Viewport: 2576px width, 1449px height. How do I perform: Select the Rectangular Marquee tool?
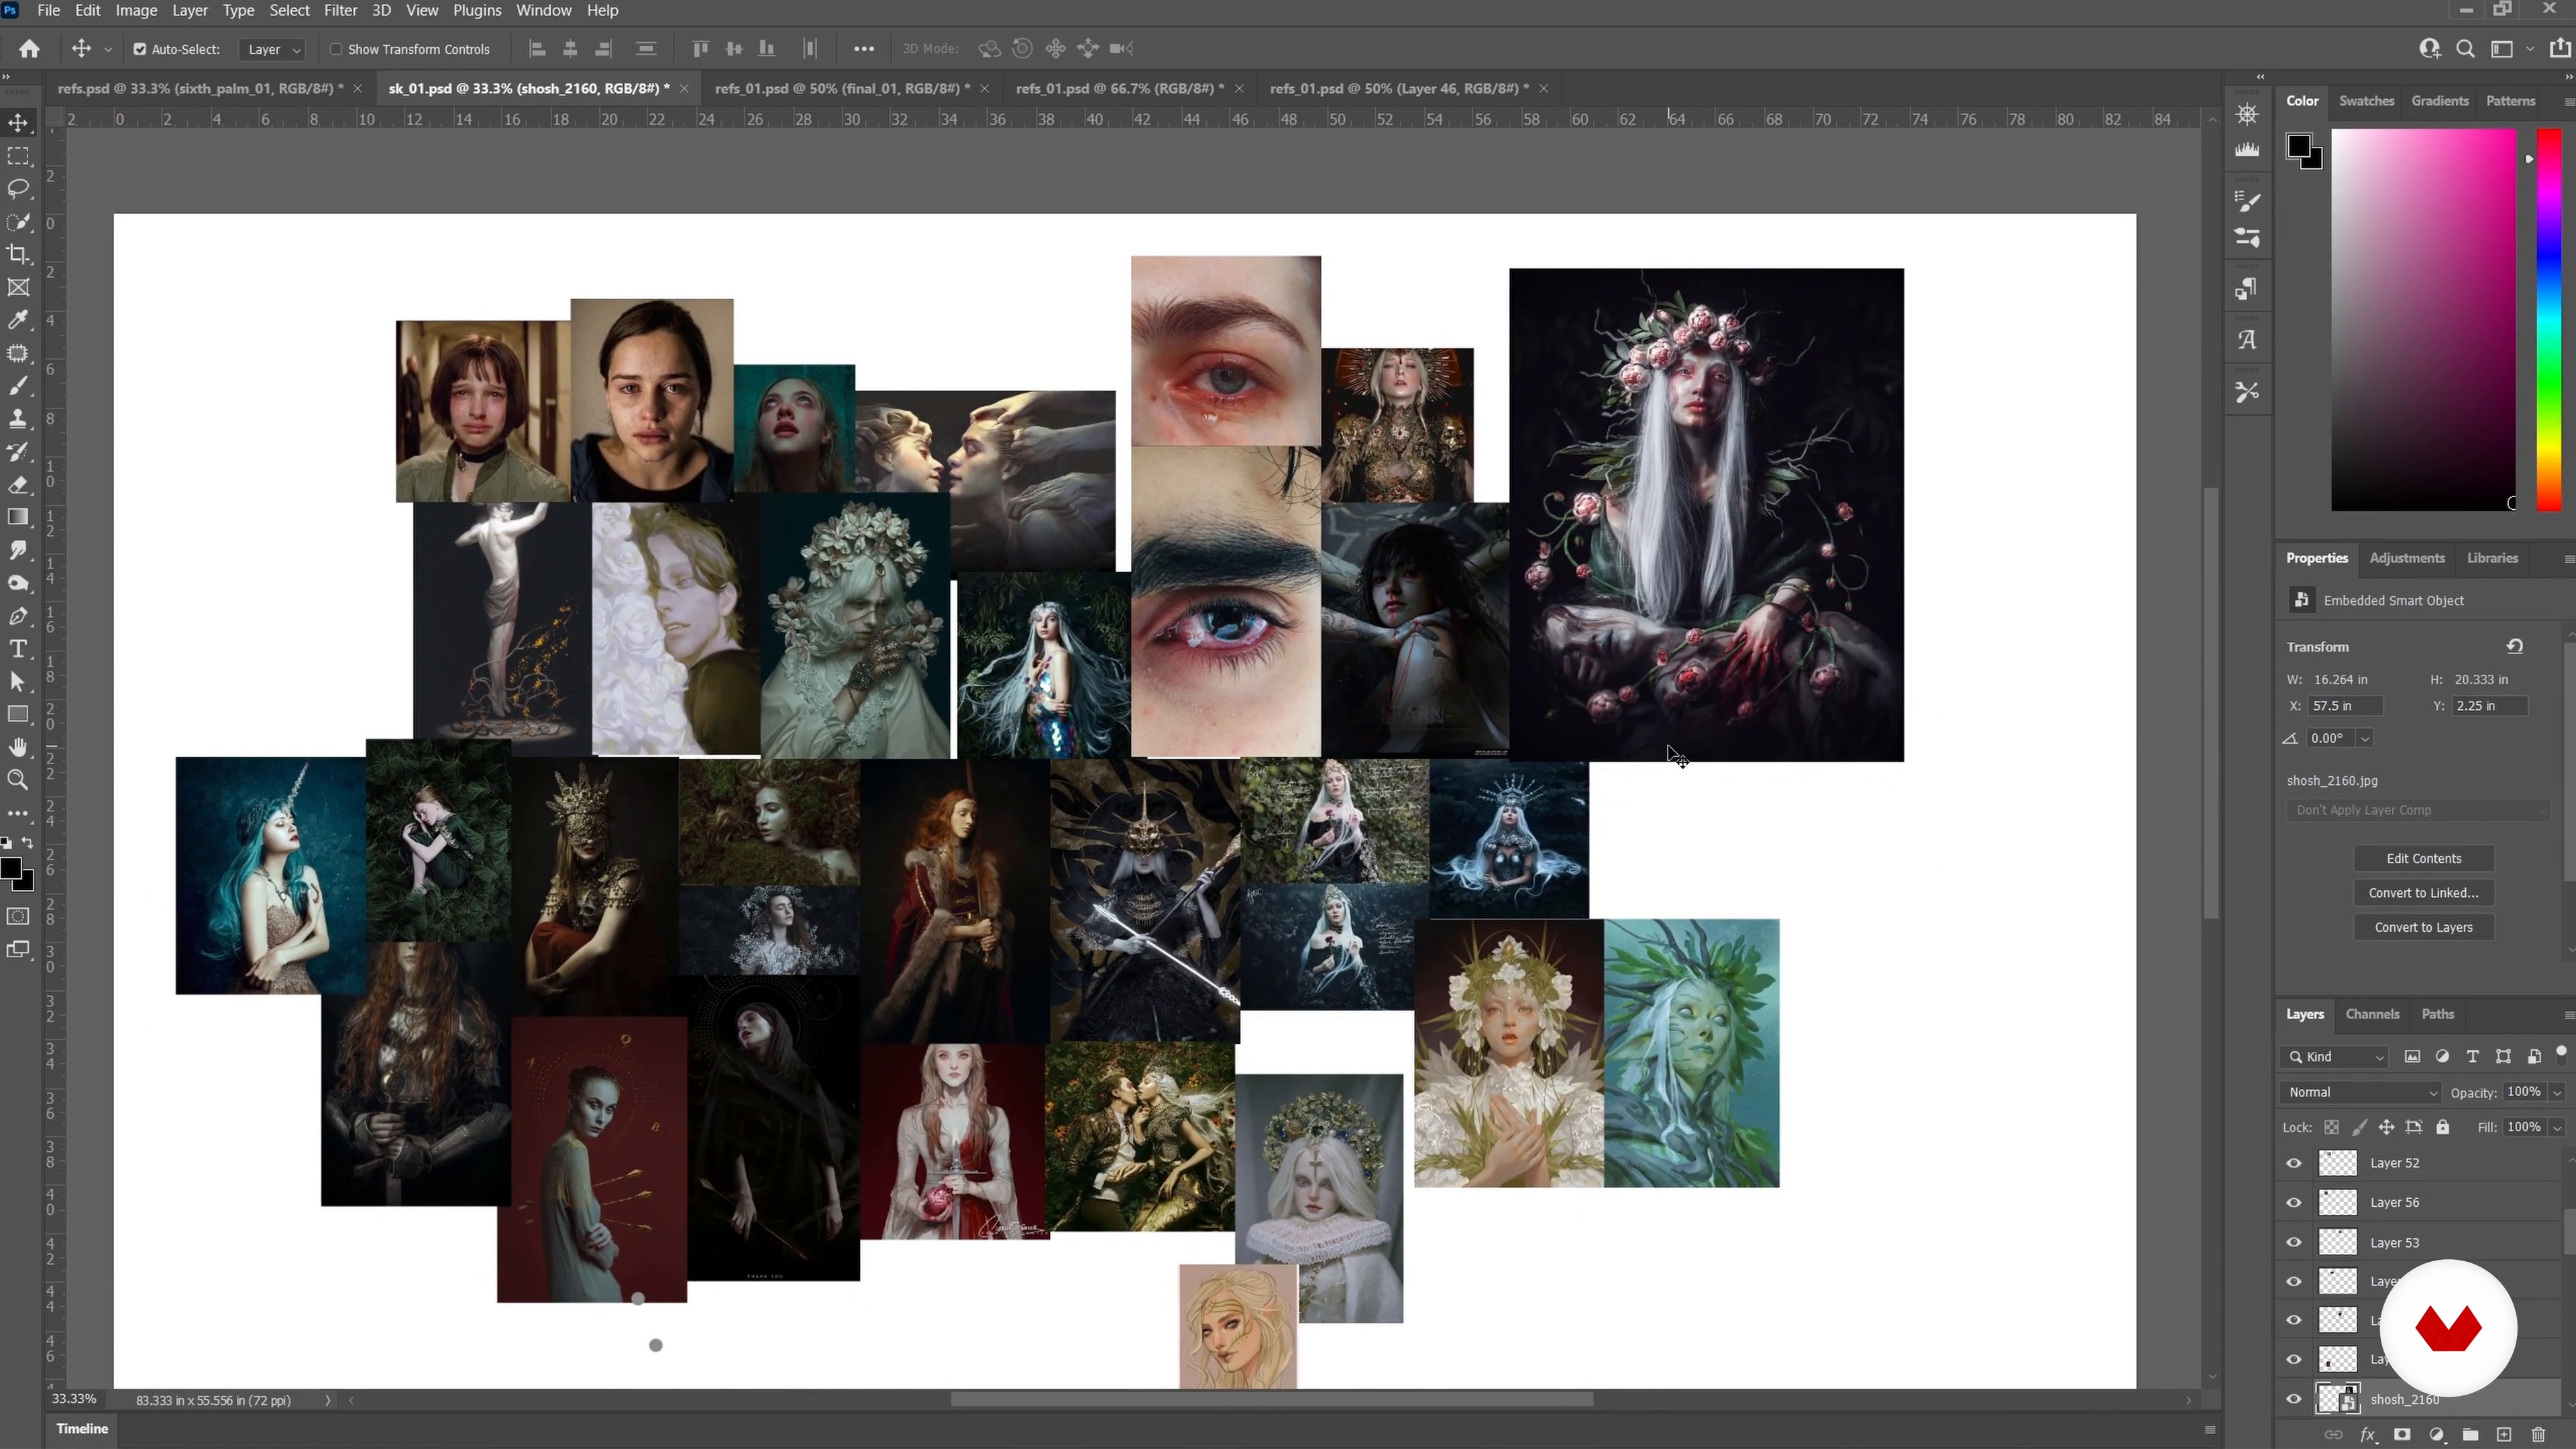click(18, 156)
